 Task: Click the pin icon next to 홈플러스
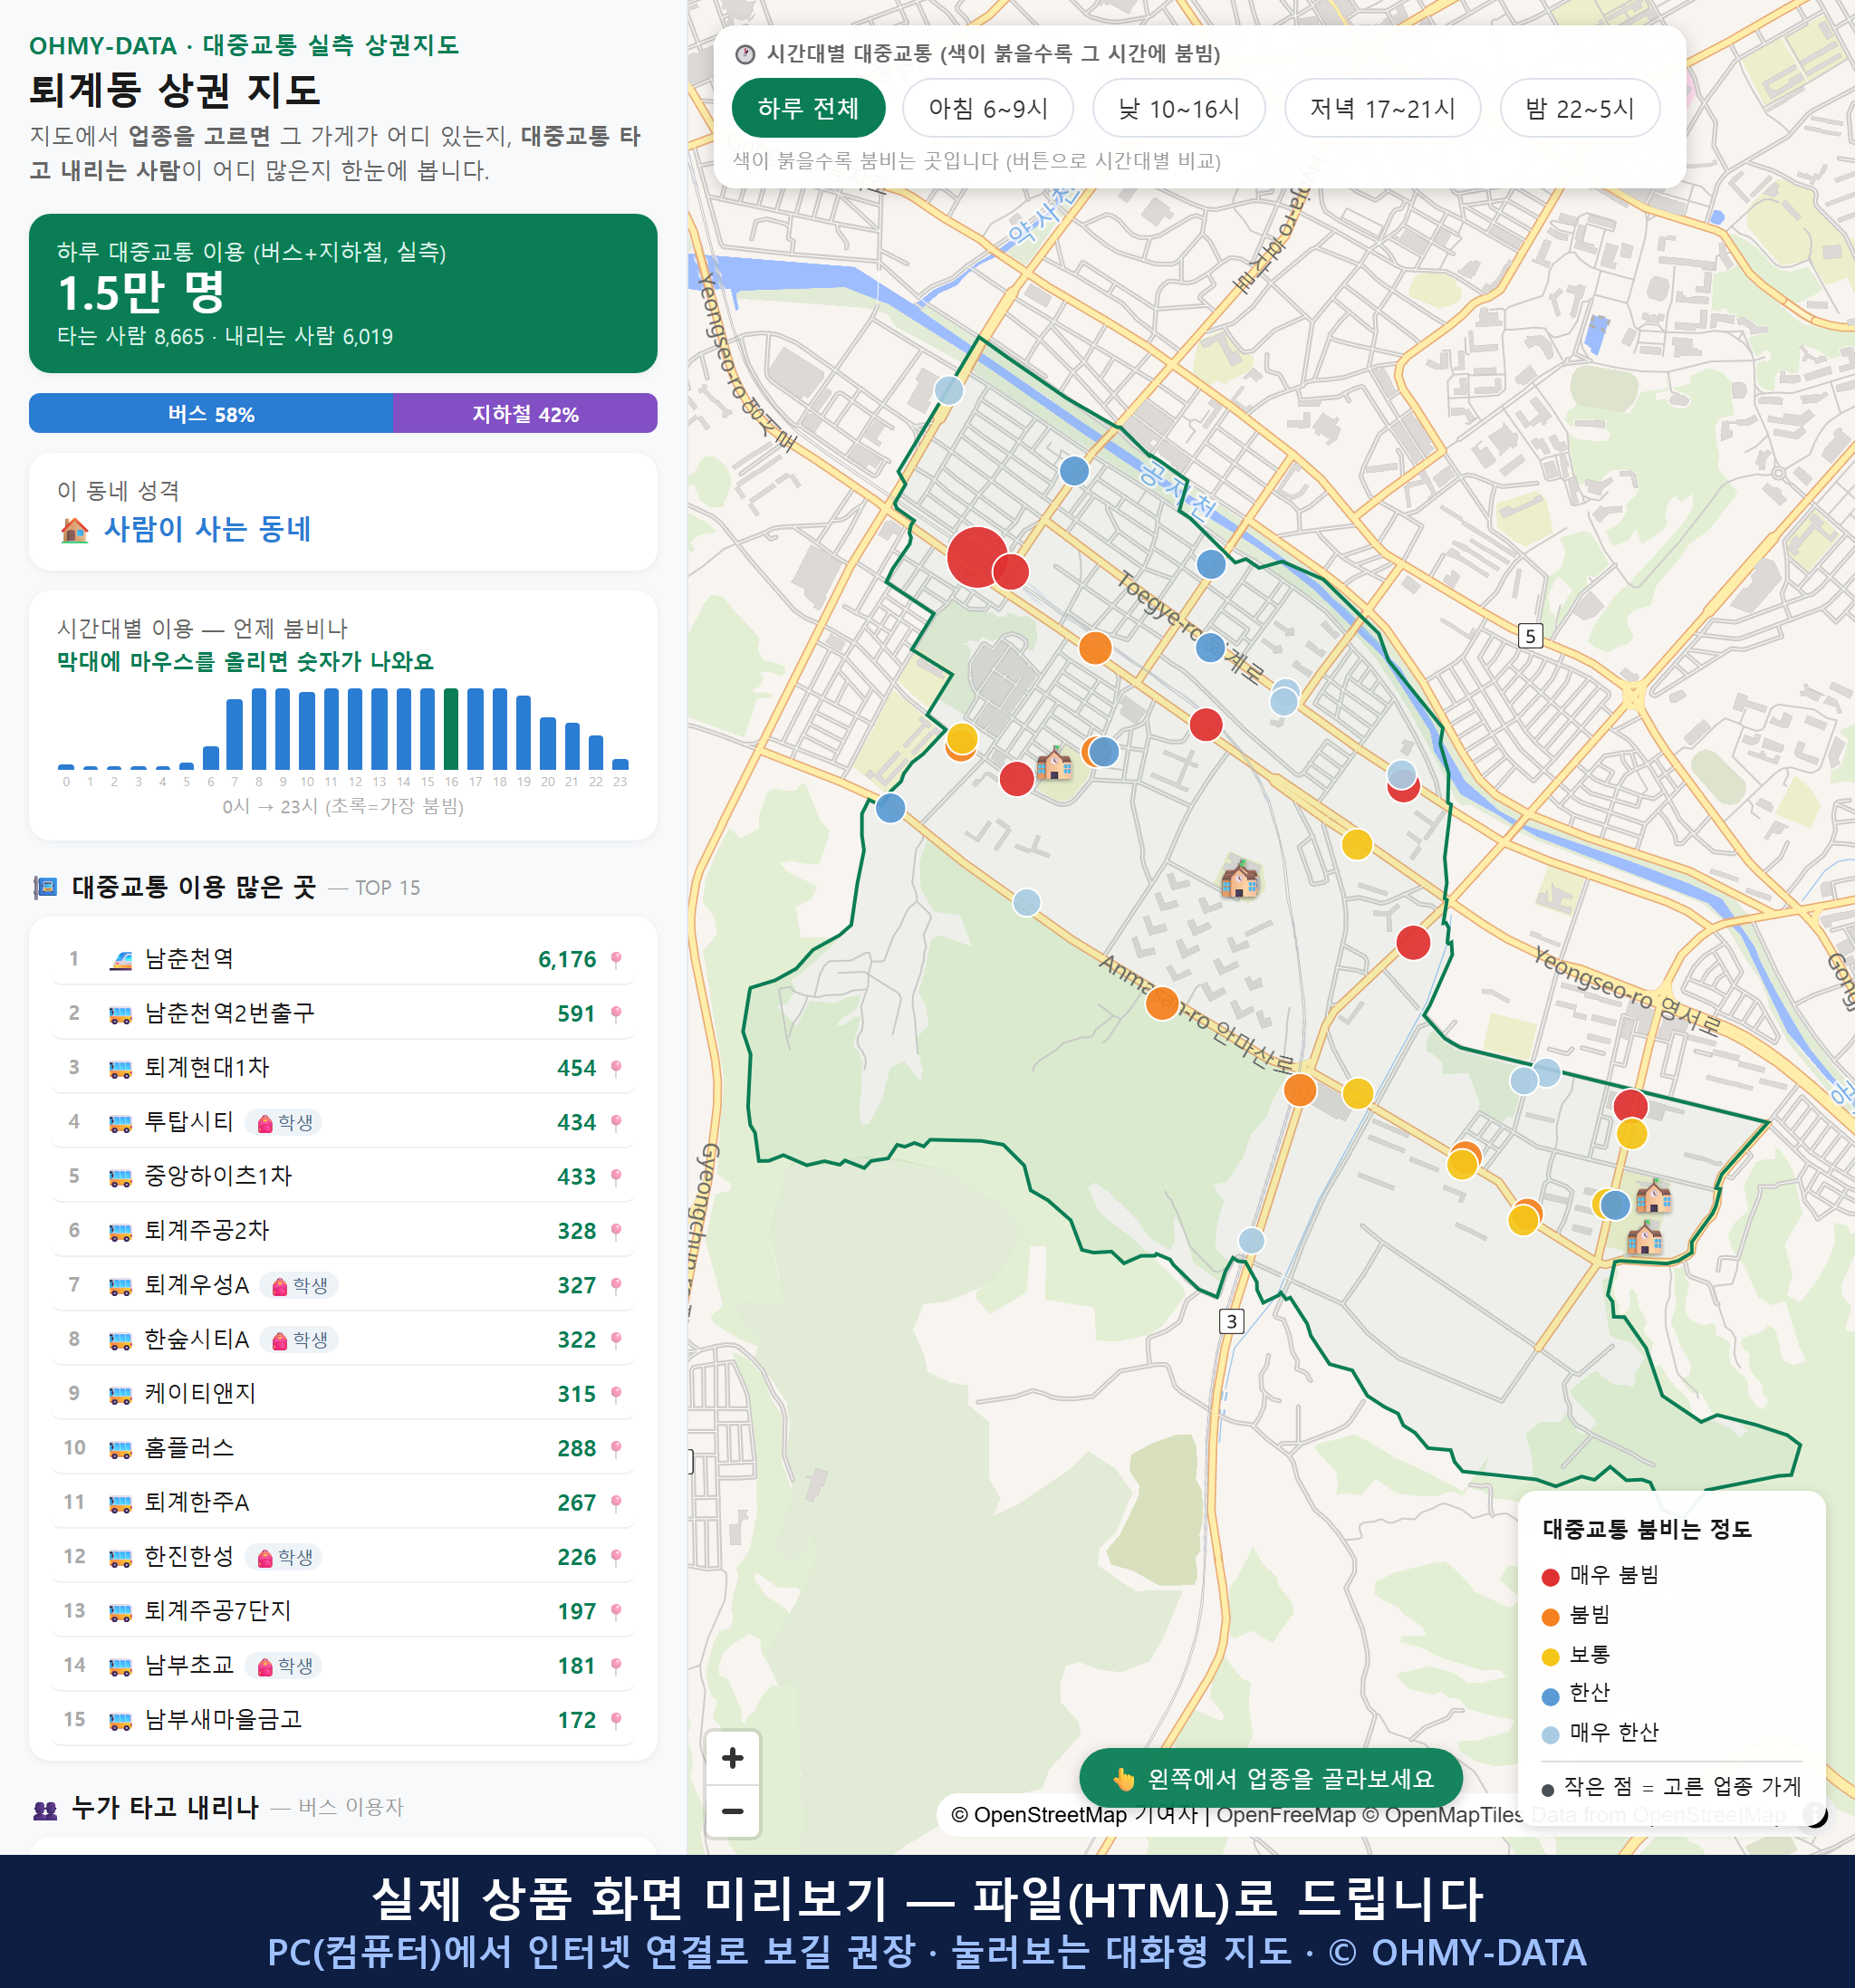(x=616, y=1448)
